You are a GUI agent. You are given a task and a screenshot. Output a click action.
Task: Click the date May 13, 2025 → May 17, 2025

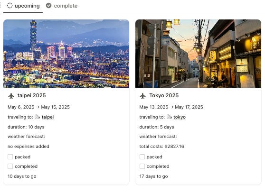171,107
